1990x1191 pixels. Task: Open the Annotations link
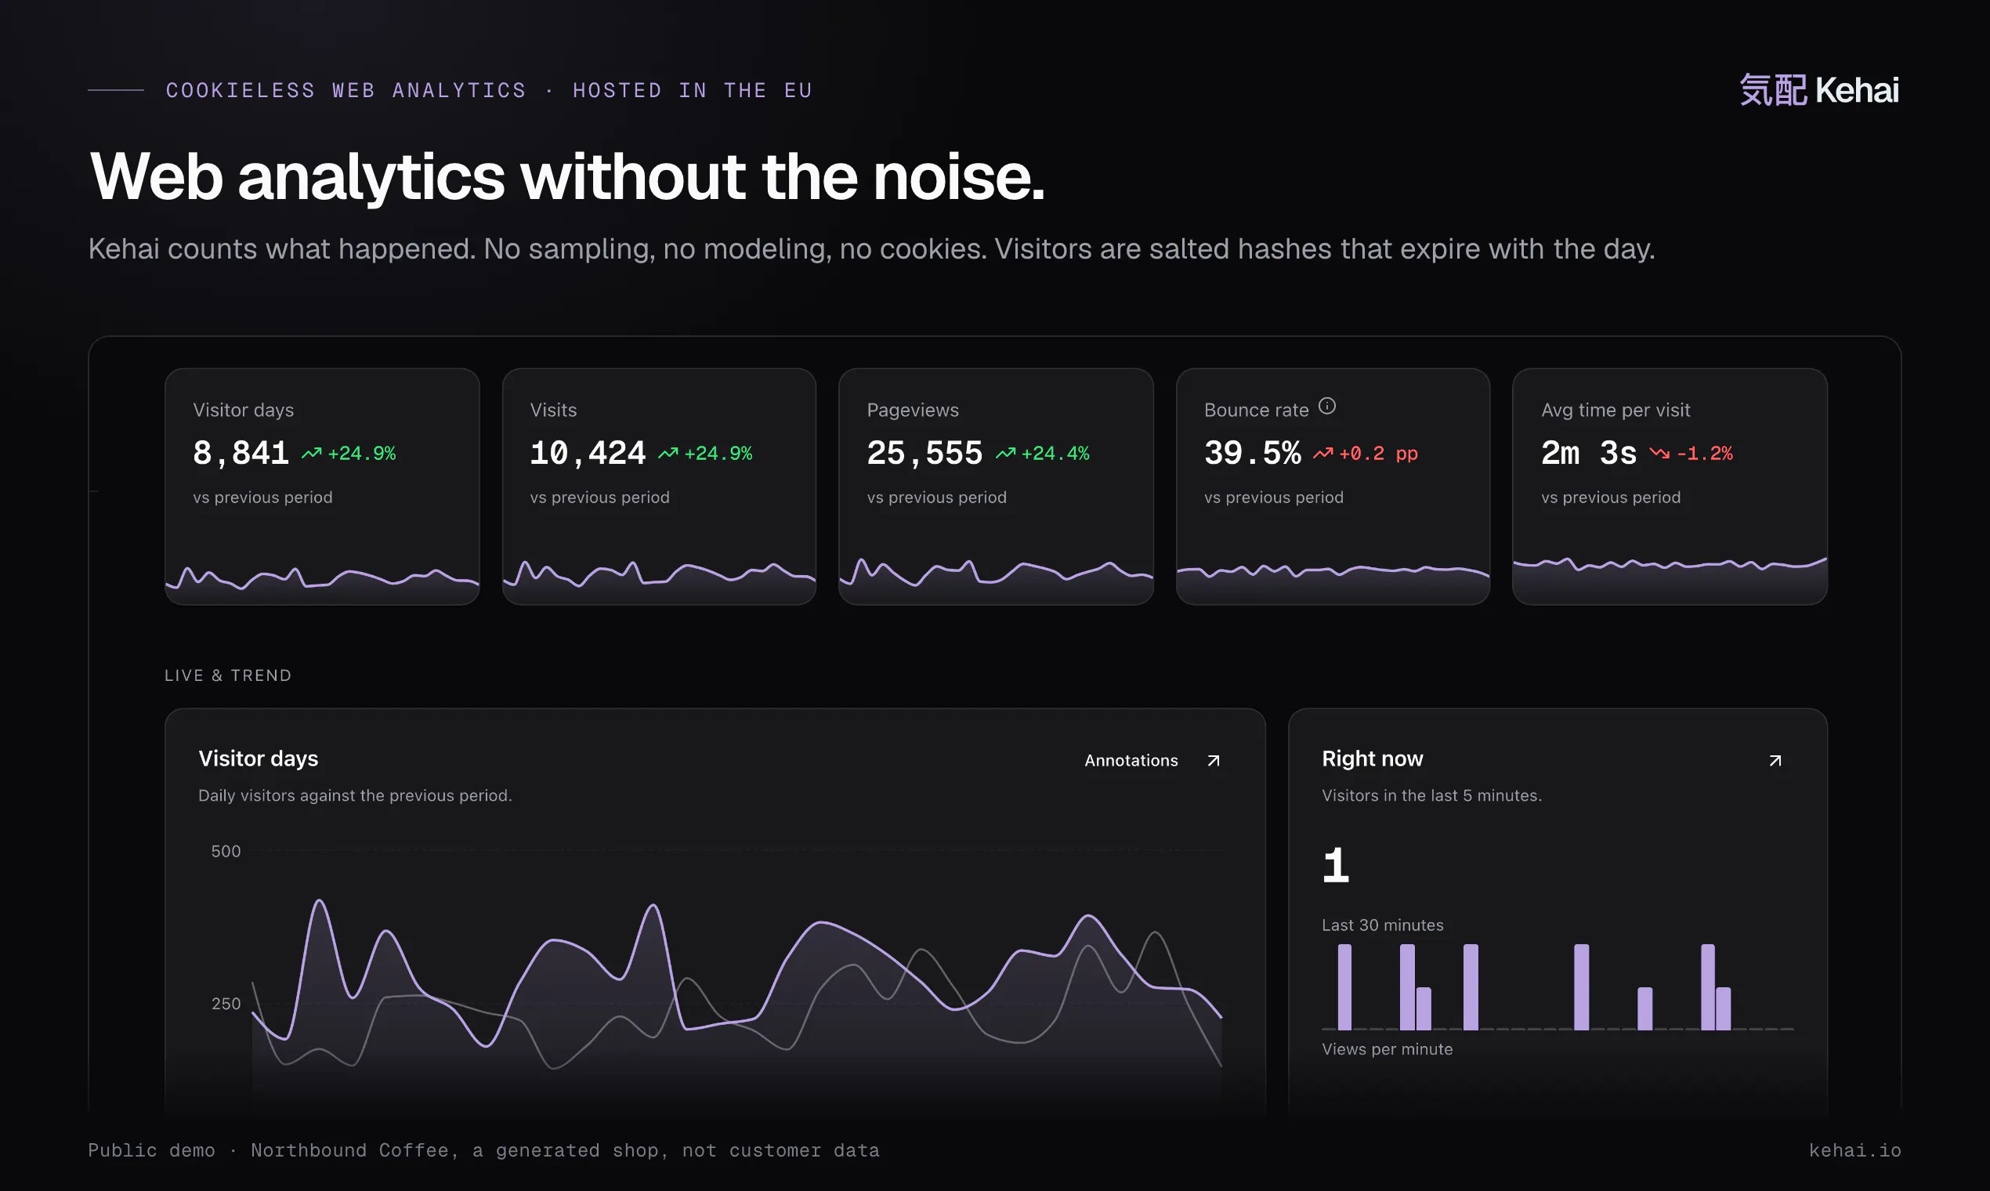coord(1131,760)
